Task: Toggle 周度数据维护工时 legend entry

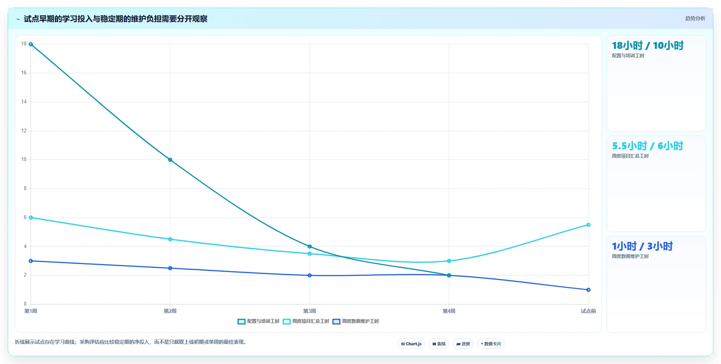Action: [356, 321]
